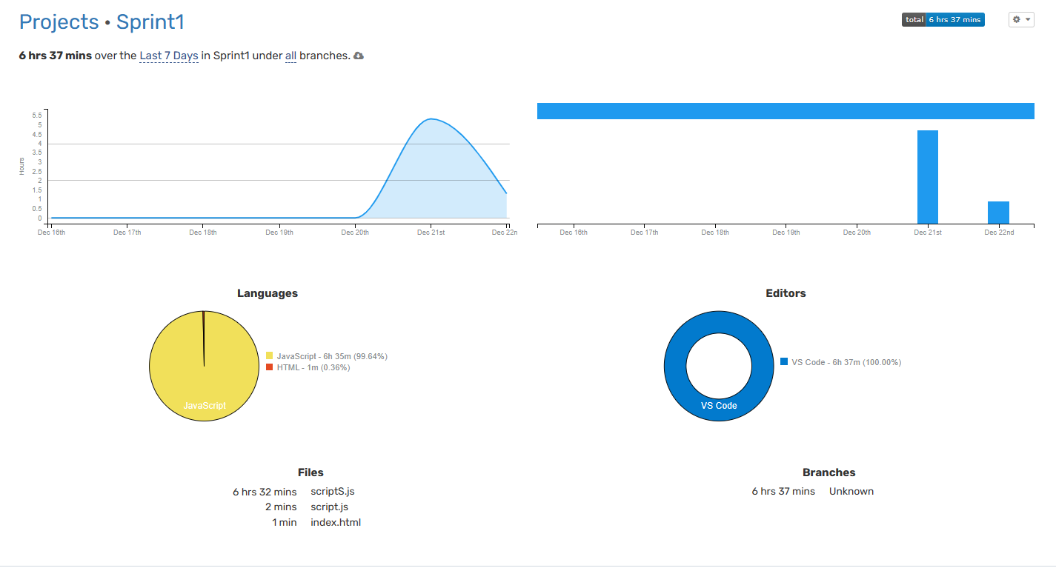The height and width of the screenshot is (568, 1056).
Task: Click the dark 'total' badge label
Action: (914, 19)
